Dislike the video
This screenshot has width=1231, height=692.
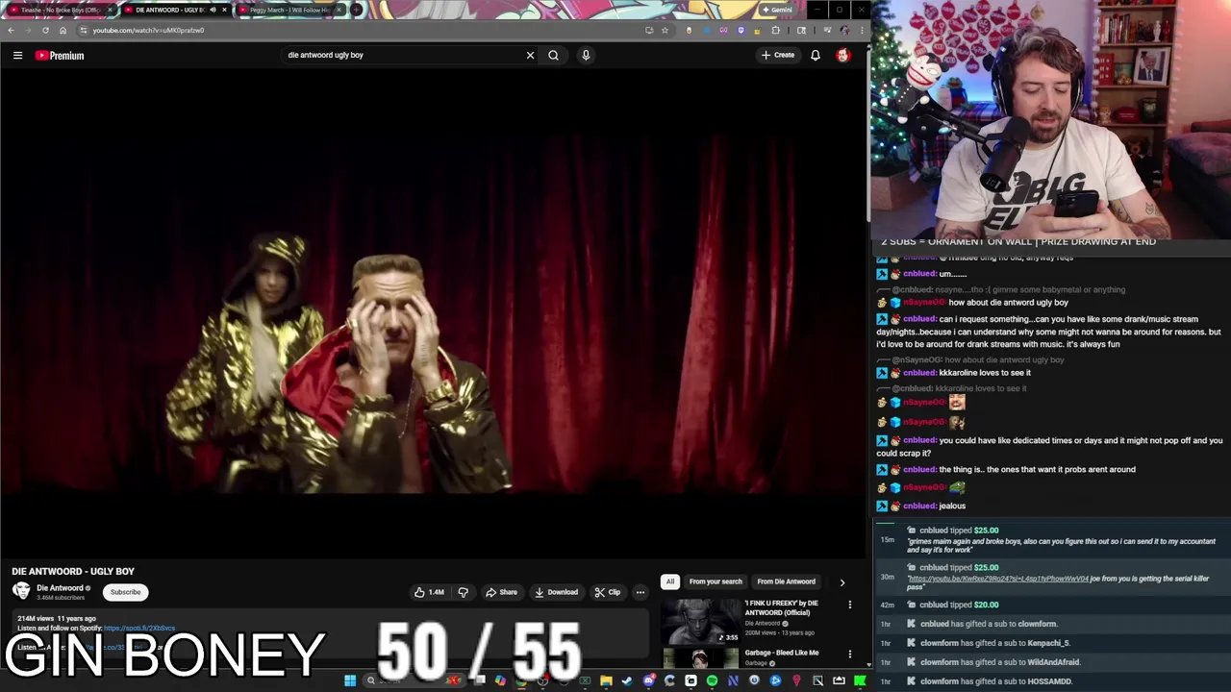[463, 592]
